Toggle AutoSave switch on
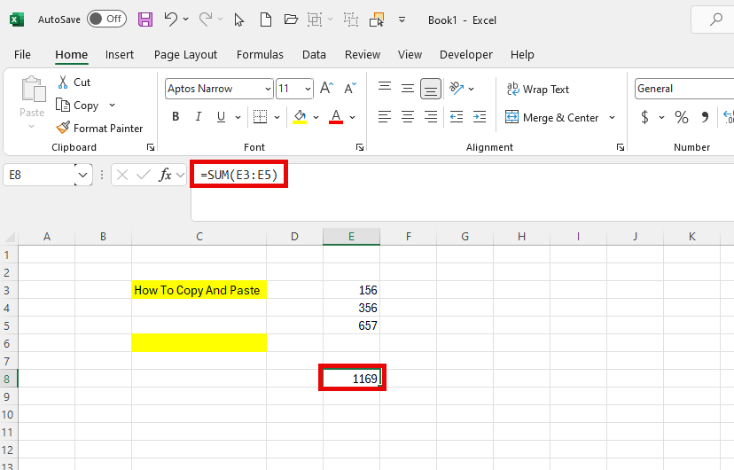The width and height of the screenshot is (734, 470). (x=106, y=19)
